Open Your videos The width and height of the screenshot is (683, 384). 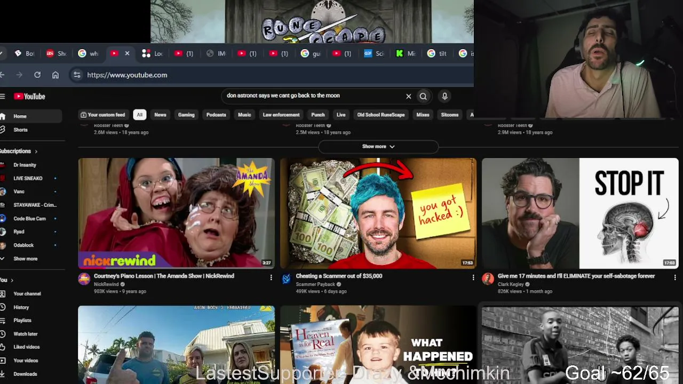click(x=26, y=361)
